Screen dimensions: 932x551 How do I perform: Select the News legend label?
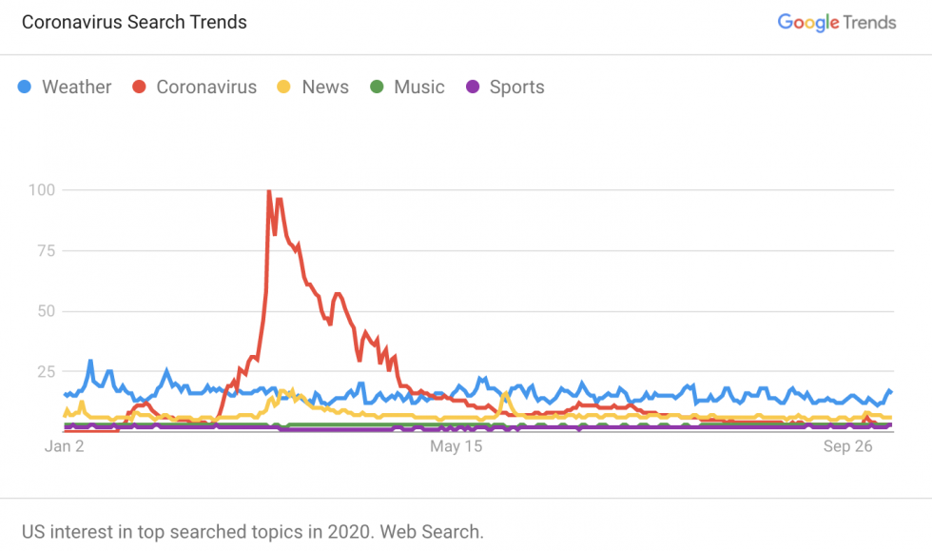click(325, 88)
